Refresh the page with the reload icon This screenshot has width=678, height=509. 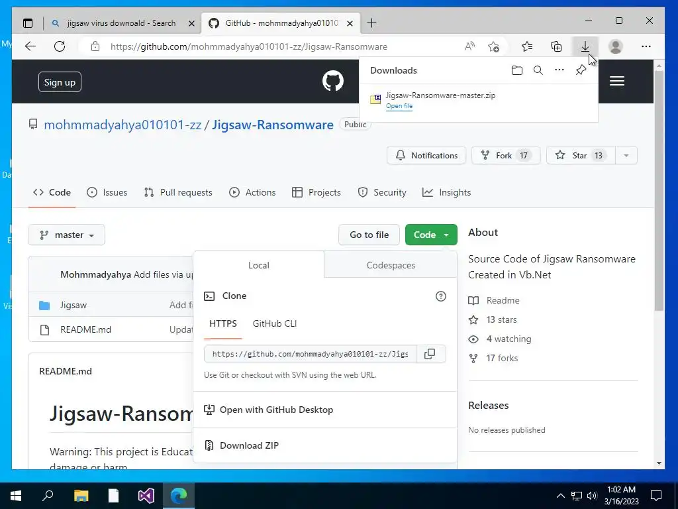[x=60, y=46]
